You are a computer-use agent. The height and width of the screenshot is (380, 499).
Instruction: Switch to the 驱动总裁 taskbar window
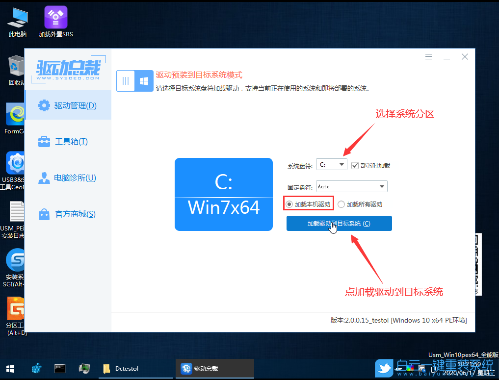[x=214, y=368]
